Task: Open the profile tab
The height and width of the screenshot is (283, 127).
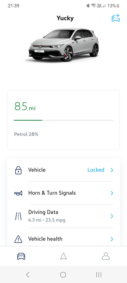Action: (x=106, y=256)
